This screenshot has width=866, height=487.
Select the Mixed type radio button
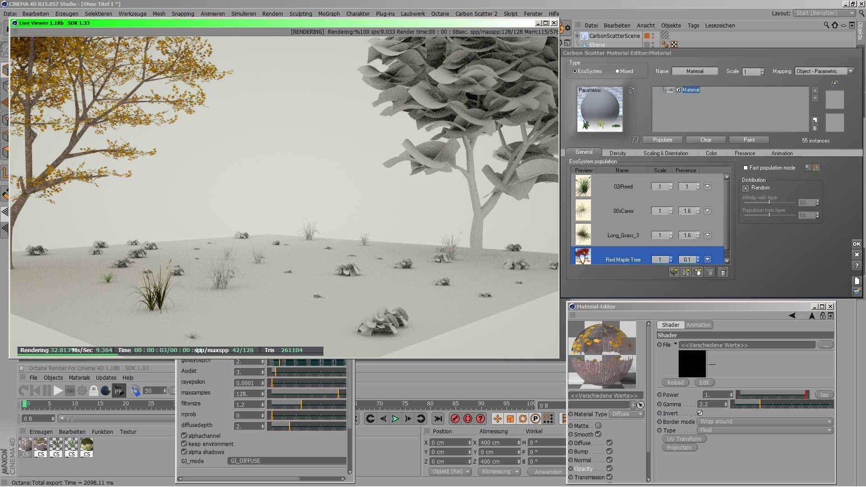617,71
